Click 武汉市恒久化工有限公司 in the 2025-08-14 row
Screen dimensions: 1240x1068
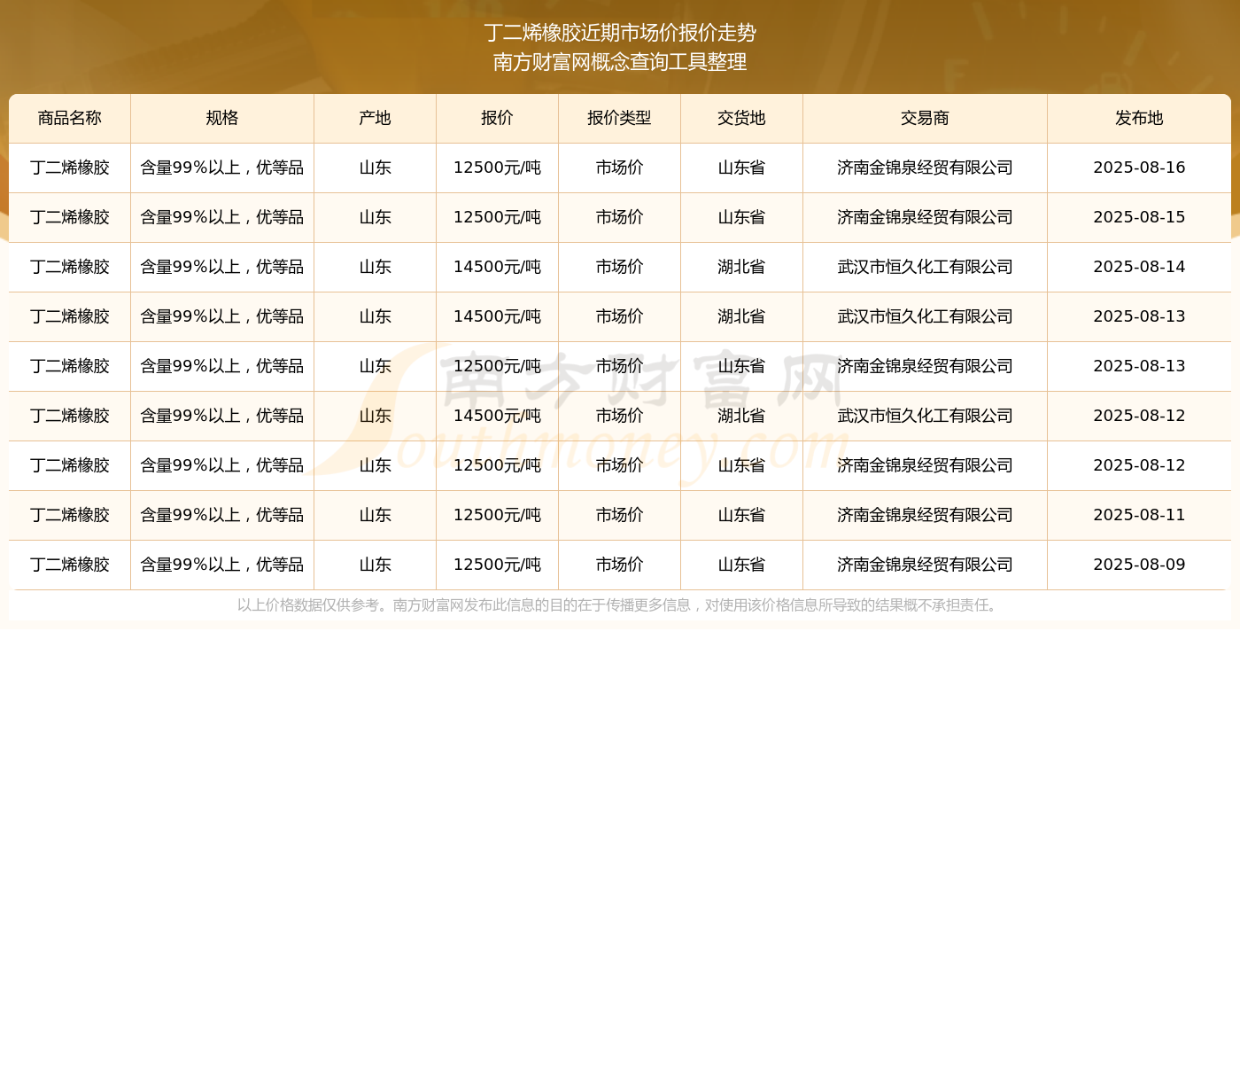[x=925, y=268]
